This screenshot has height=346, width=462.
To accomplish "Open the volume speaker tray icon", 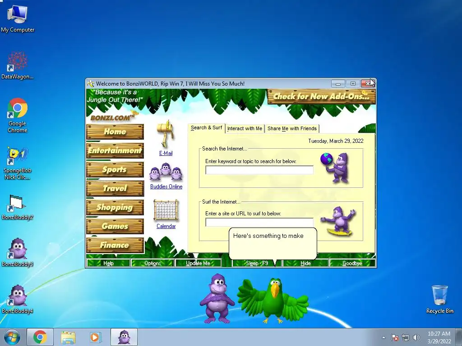I will [416, 337].
